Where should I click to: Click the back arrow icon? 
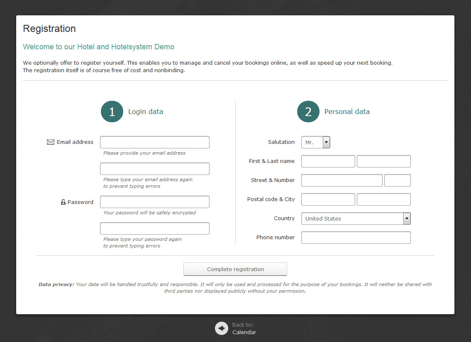(222, 328)
